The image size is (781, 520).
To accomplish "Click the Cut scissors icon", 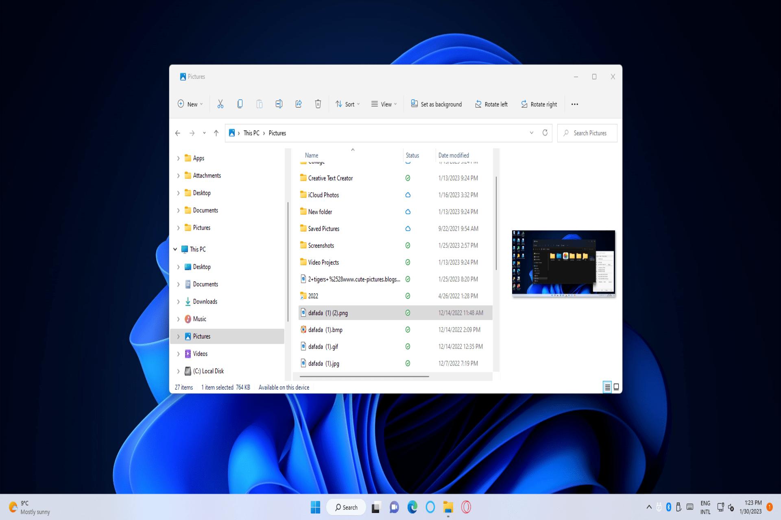I will (x=220, y=104).
